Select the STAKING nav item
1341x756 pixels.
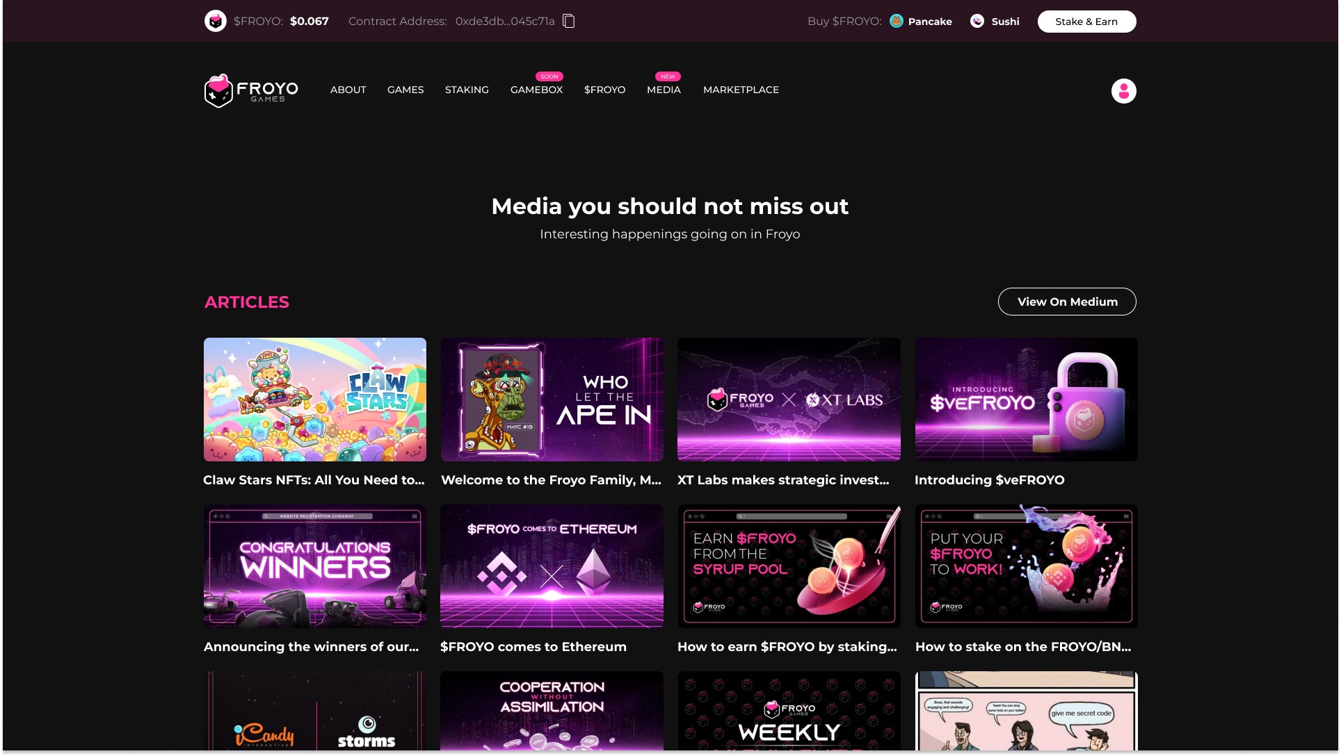pyautogui.click(x=466, y=90)
